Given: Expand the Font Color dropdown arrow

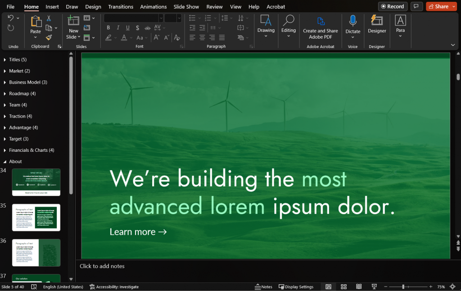Looking at the screenshot, I should point(131,38).
